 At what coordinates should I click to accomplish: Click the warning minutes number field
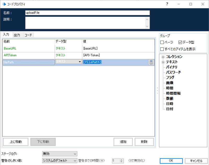[116, 161]
